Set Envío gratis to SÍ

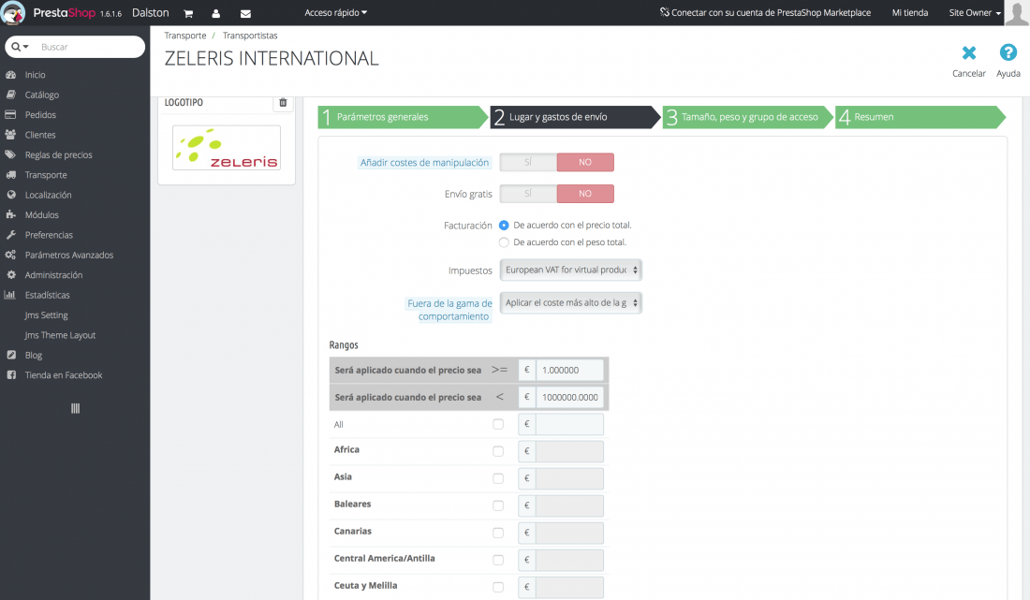[528, 194]
